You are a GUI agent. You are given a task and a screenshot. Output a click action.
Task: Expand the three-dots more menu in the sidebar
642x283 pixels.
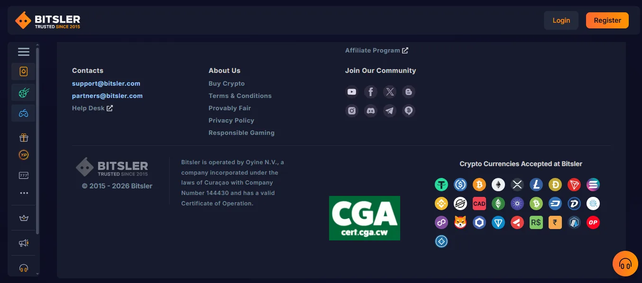click(24, 193)
